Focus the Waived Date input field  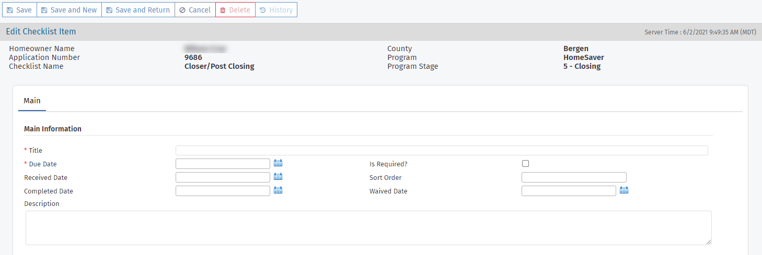[569, 191]
